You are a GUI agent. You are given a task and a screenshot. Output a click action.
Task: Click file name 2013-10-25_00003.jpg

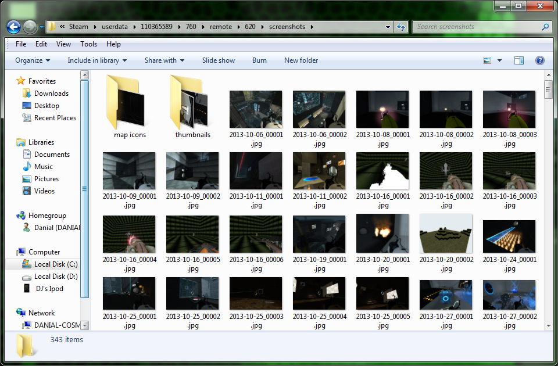(256, 321)
